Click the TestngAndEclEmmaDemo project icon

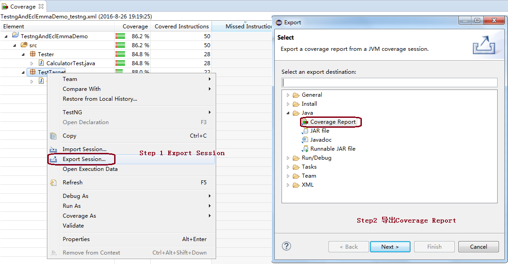pyautogui.click(x=15, y=35)
